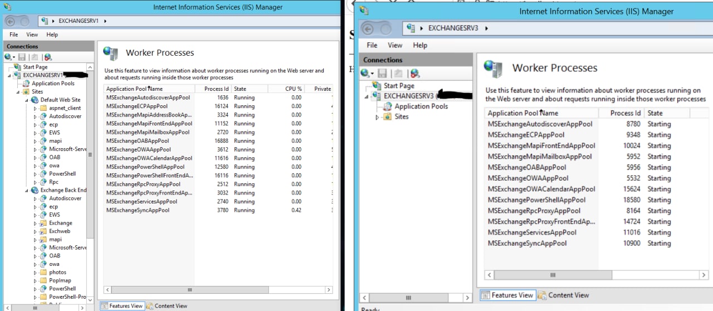Open View menu in EXCHANGESRV3 window
Image resolution: width=713 pixels, height=311 pixels.
[395, 45]
